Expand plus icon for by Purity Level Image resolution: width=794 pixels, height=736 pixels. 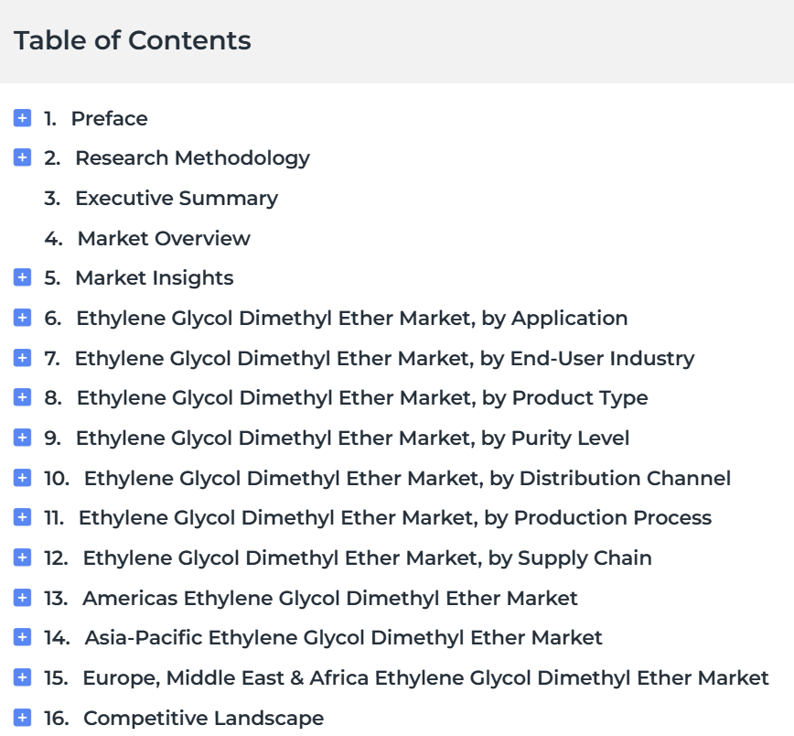coord(22,437)
